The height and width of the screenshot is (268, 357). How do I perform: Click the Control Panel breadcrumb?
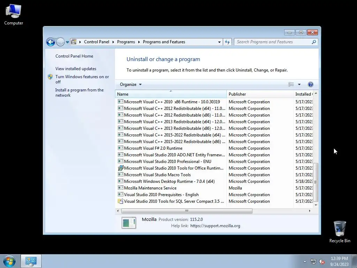tap(97, 42)
